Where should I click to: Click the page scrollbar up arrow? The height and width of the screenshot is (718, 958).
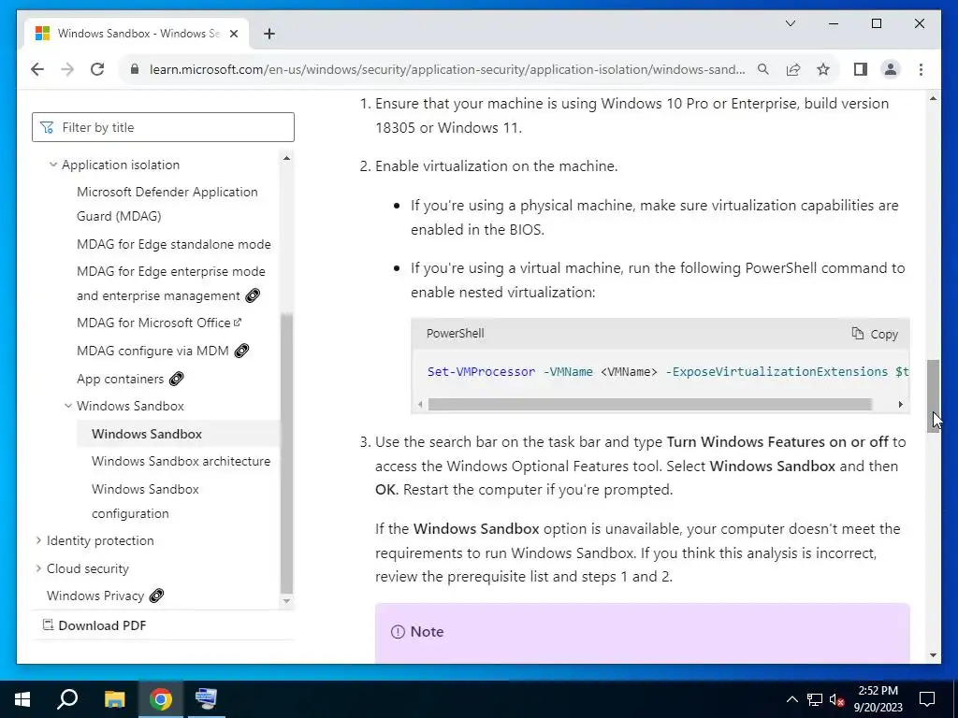point(933,98)
